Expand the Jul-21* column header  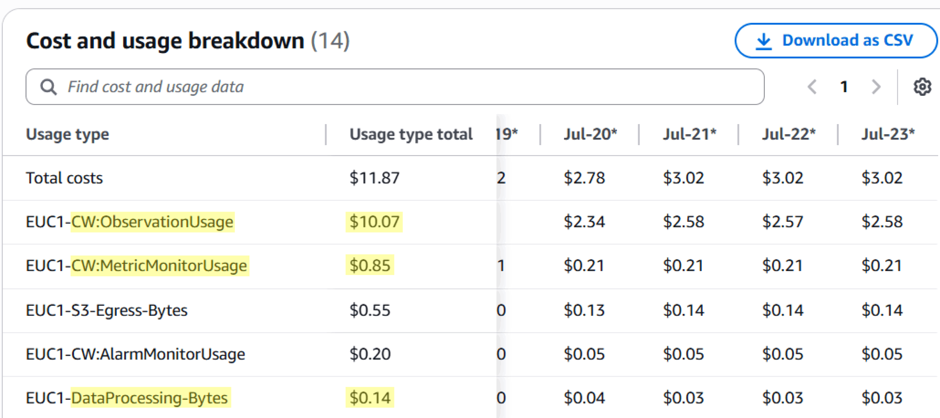690,134
